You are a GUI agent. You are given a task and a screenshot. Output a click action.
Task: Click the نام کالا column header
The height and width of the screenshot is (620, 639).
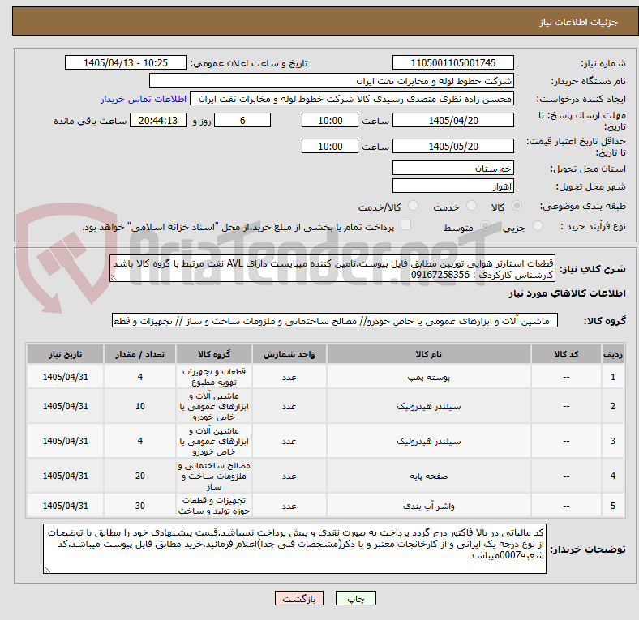[x=429, y=354]
